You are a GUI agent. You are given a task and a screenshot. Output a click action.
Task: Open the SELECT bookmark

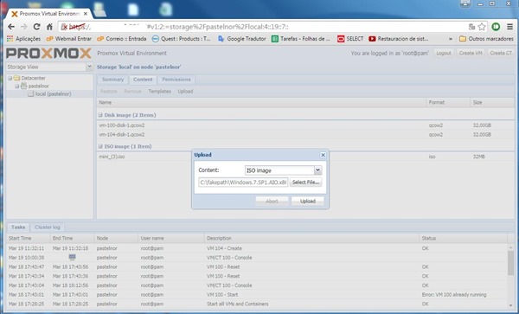tap(350, 39)
